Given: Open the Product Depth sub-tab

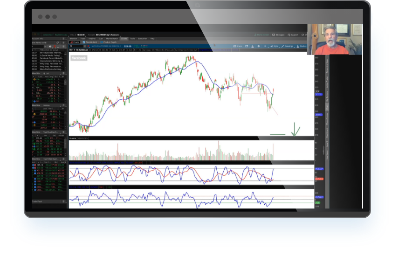Looking at the screenshot, I should point(109,42).
